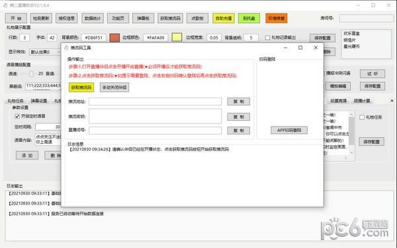Switch to the 团播计量 tab
Screen dimensions: 397x248
tap(362, 101)
